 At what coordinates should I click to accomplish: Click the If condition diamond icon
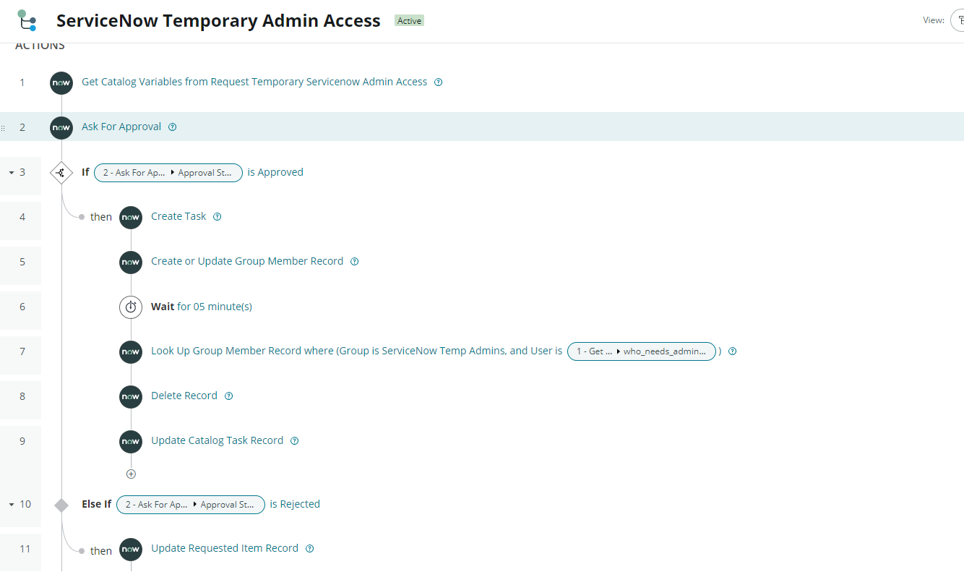61,173
